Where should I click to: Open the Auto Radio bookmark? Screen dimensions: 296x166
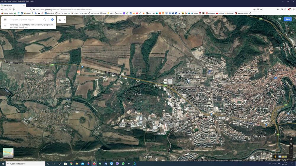click(x=210, y=13)
